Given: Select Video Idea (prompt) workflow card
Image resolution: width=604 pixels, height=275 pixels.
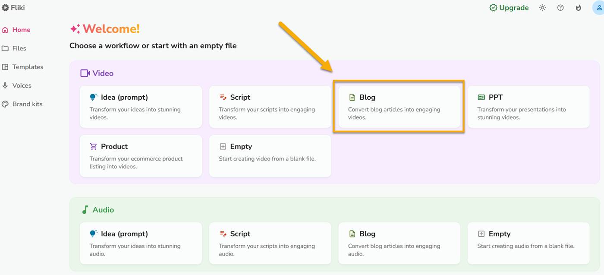Looking at the screenshot, I should point(141,107).
